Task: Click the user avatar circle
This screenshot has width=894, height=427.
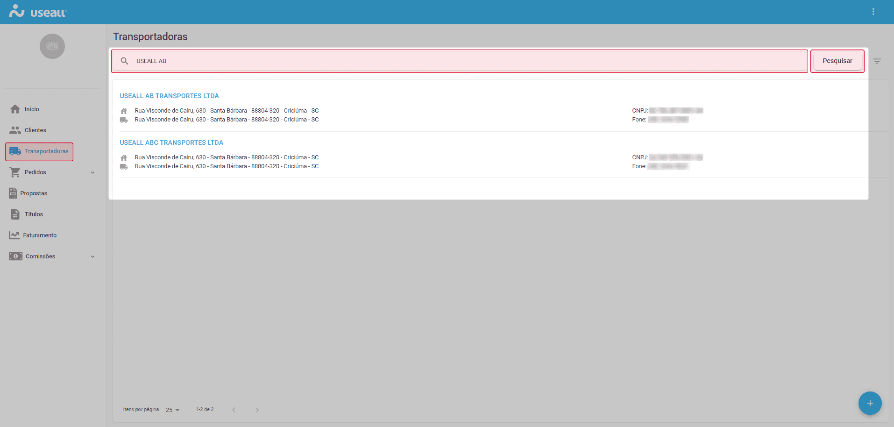Action: [52, 46]
